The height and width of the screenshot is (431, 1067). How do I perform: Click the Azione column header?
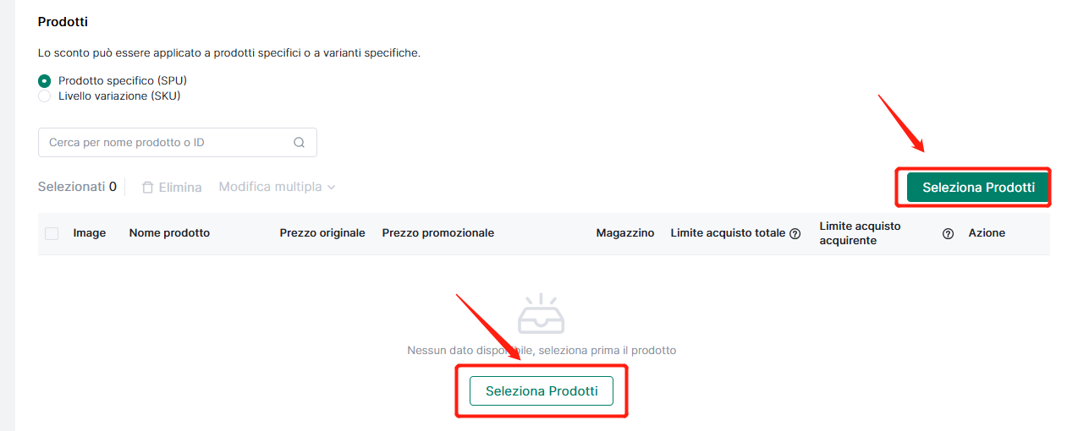[x=987, y=233]
